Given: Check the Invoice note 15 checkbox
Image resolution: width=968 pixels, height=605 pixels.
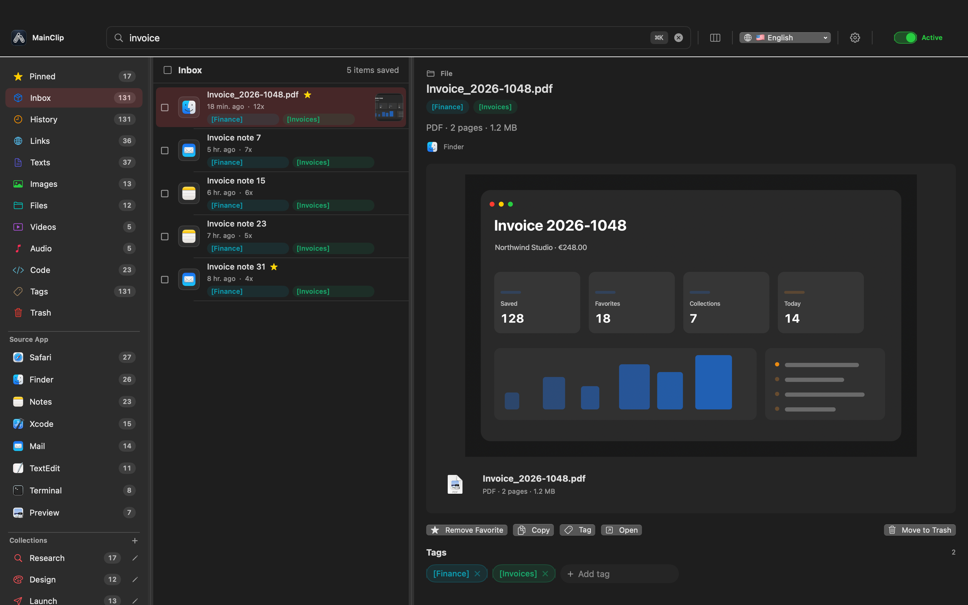Looking at the screenshot, I should pos(164,194).
